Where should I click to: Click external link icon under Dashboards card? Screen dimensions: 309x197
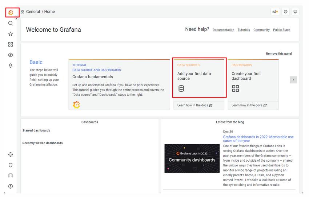tap(265, 105)
